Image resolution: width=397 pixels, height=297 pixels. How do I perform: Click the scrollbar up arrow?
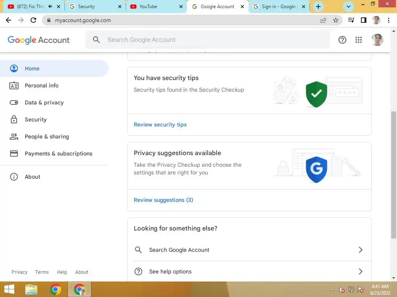tap(394, 31)
